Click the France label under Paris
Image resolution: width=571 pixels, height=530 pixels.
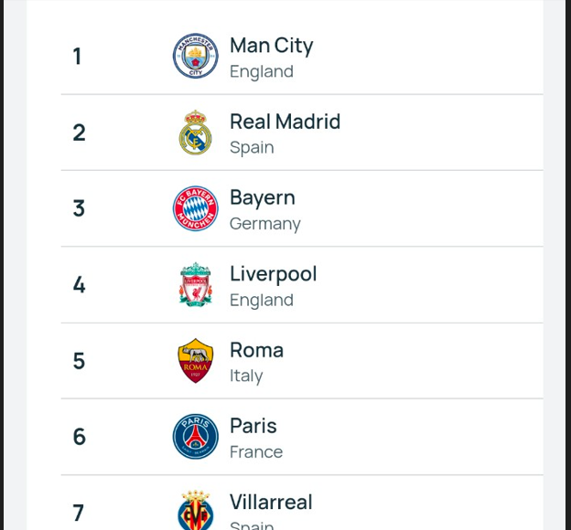pos(256,452)
